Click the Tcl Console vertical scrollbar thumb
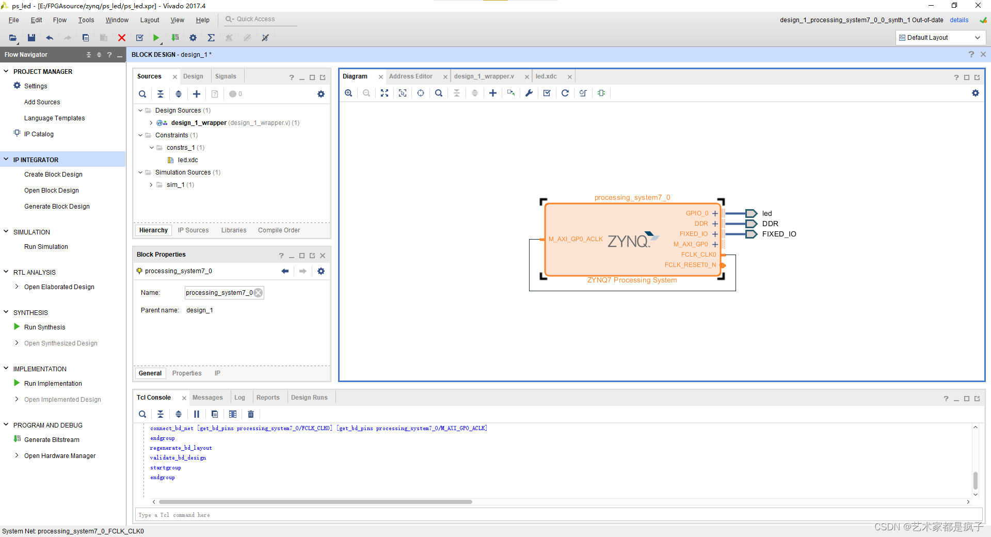 (976, 480)
